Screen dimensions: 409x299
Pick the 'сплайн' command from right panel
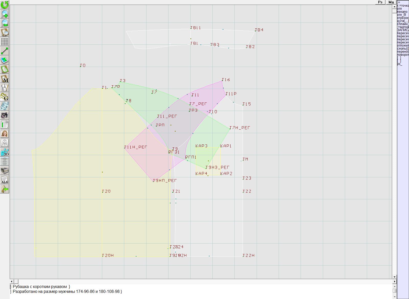(x=403, y=24)
